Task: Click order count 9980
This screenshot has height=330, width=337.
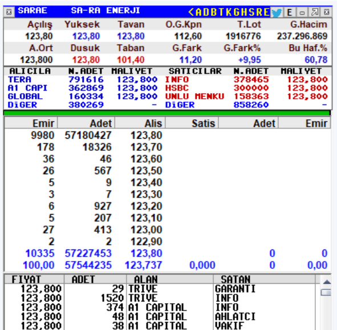Action: point(43,135)
